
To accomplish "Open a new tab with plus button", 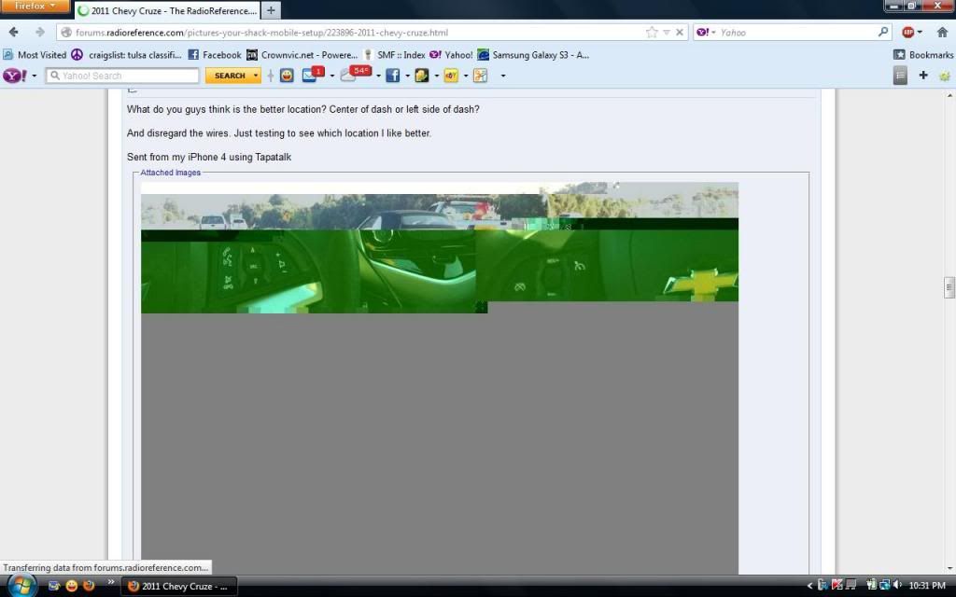I will click(x=271, y=11).
